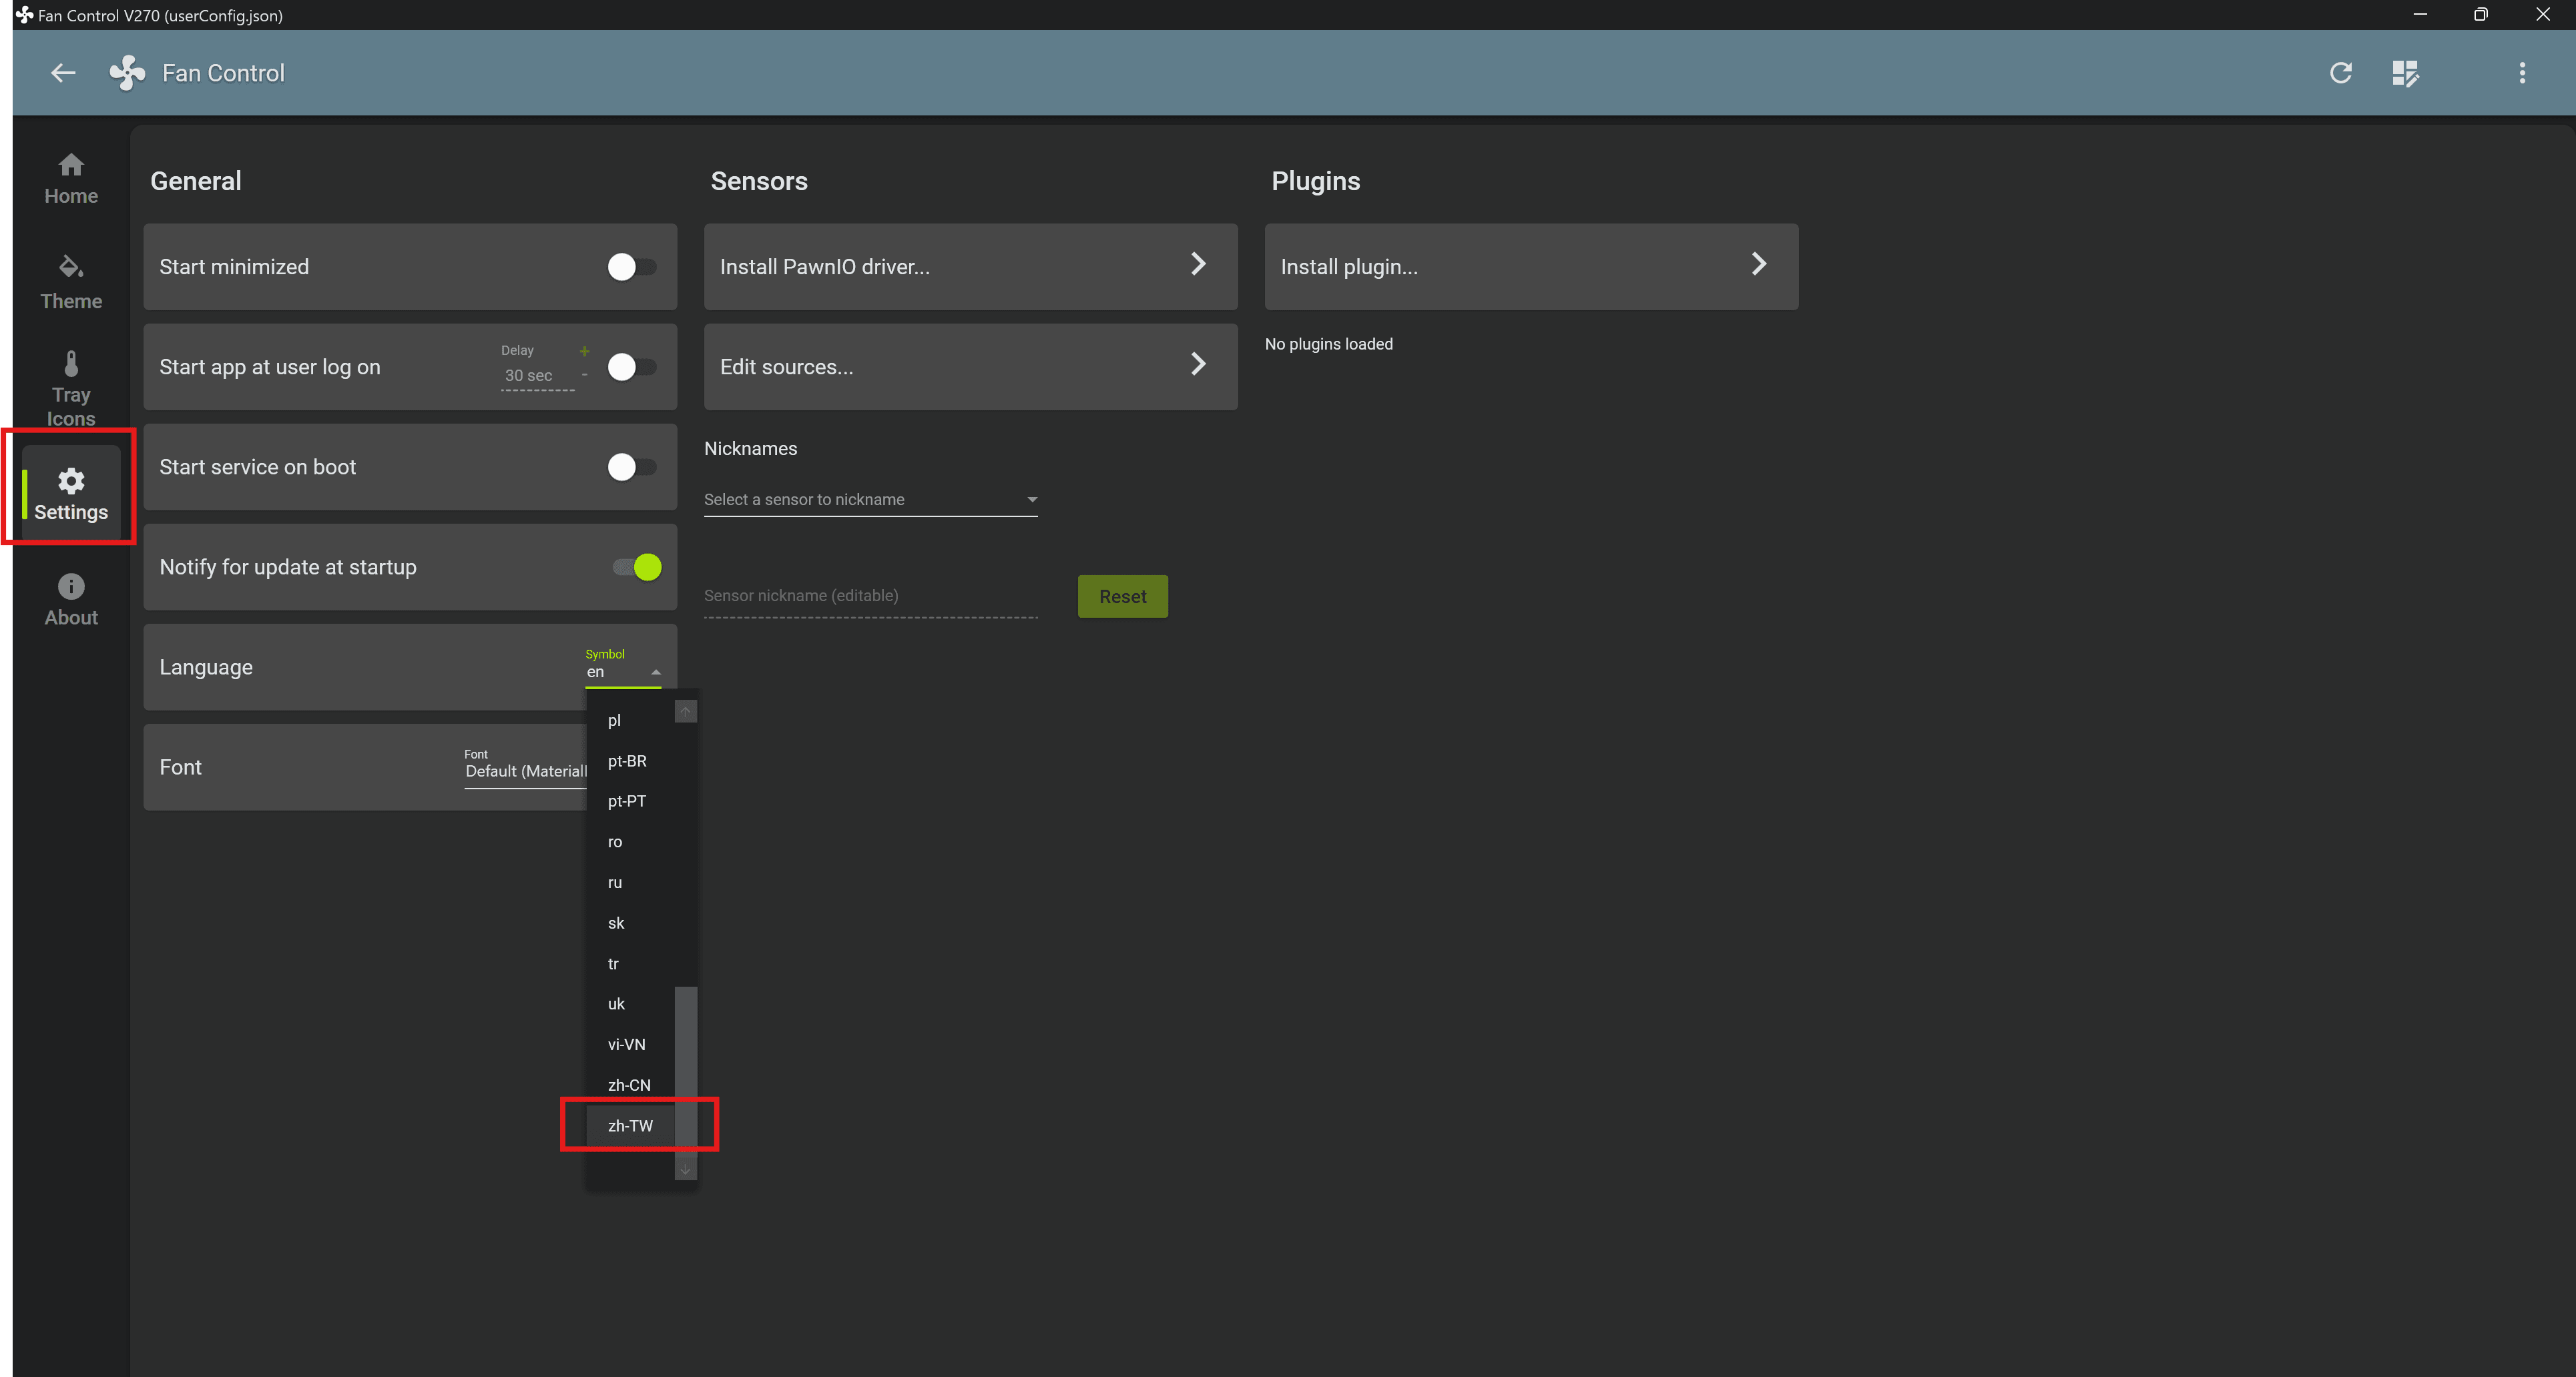Viewport: 2576px width, 1377px height.
Task: Disable Notify for update at startup
Action: pyautogui.click(x=636, y=568)
